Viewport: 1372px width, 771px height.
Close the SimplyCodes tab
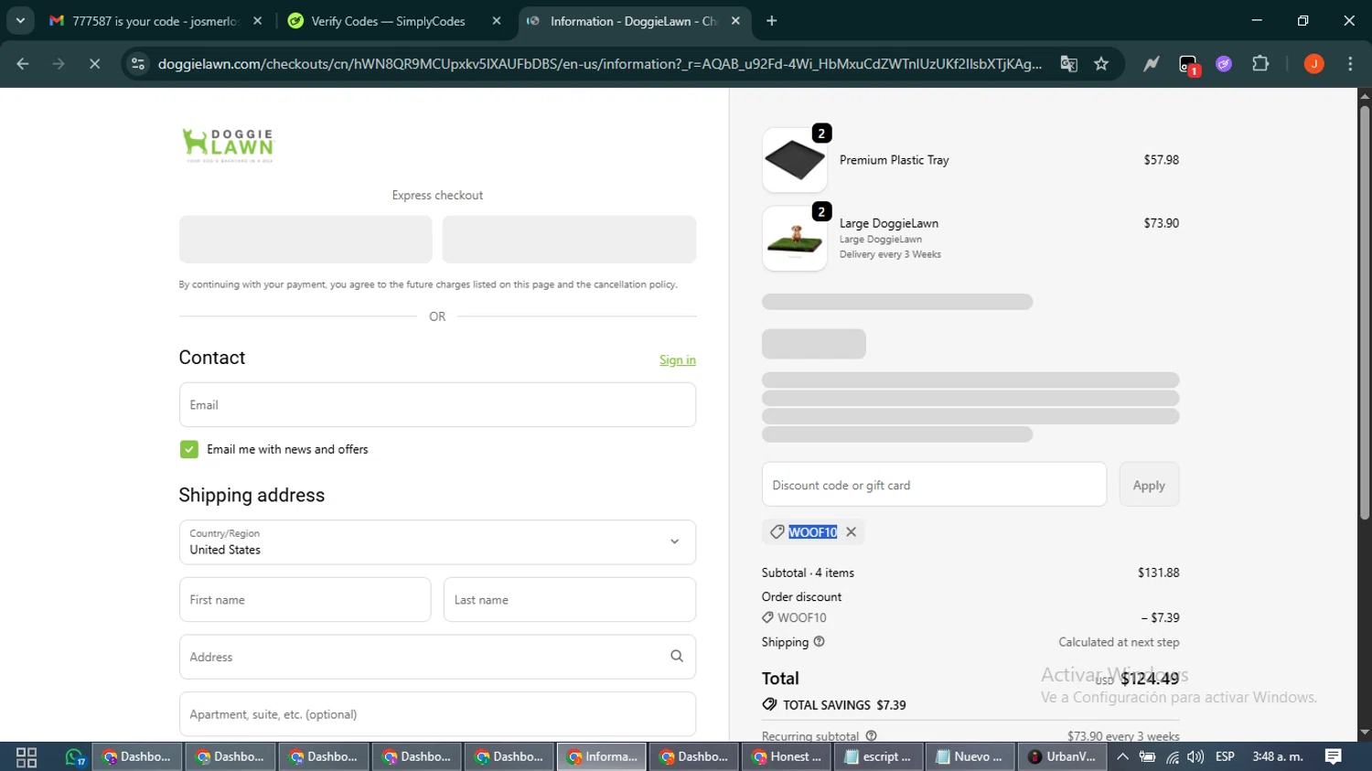tap(497, 21)
